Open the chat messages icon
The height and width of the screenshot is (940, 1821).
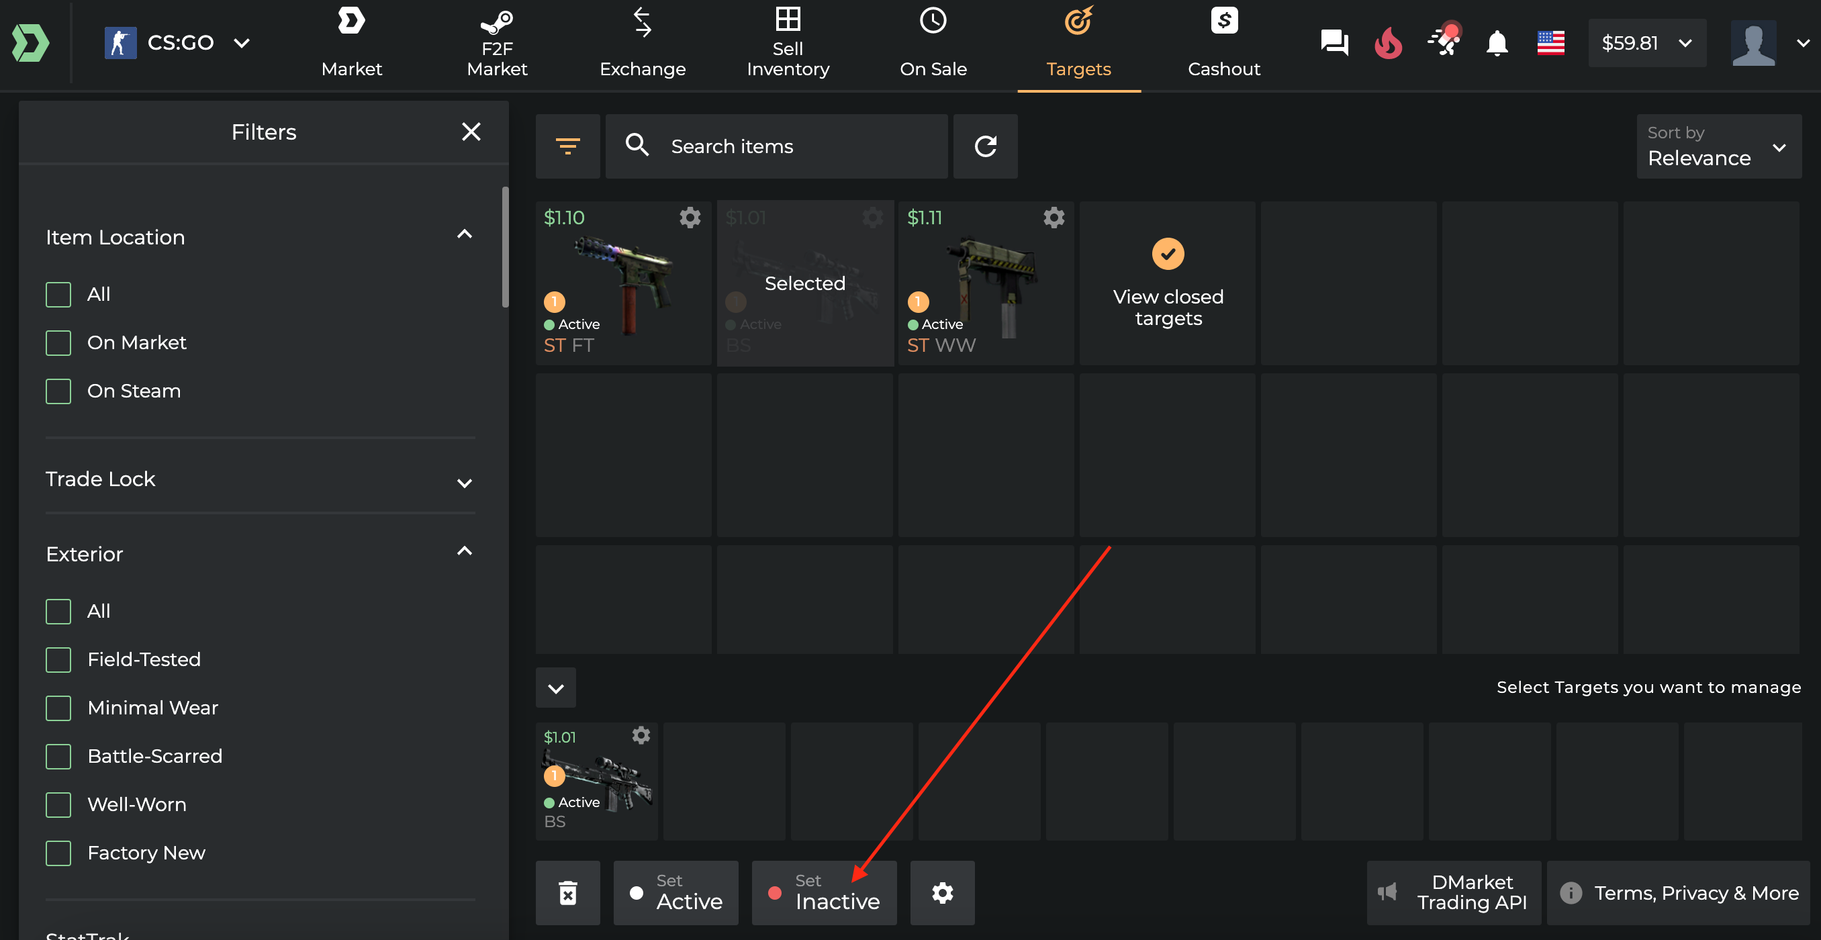coord(1334,43)
